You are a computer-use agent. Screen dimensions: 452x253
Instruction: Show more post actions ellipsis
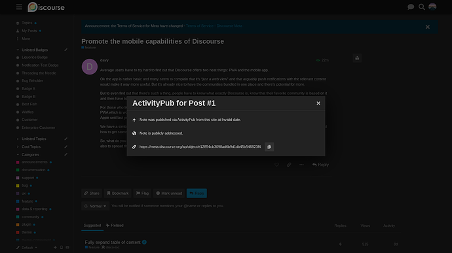coord(301,165)
